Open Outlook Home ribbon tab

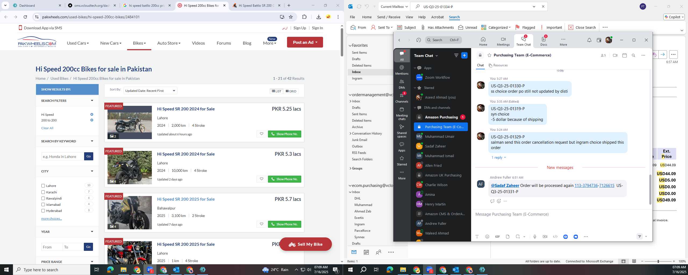coord(367,17)
